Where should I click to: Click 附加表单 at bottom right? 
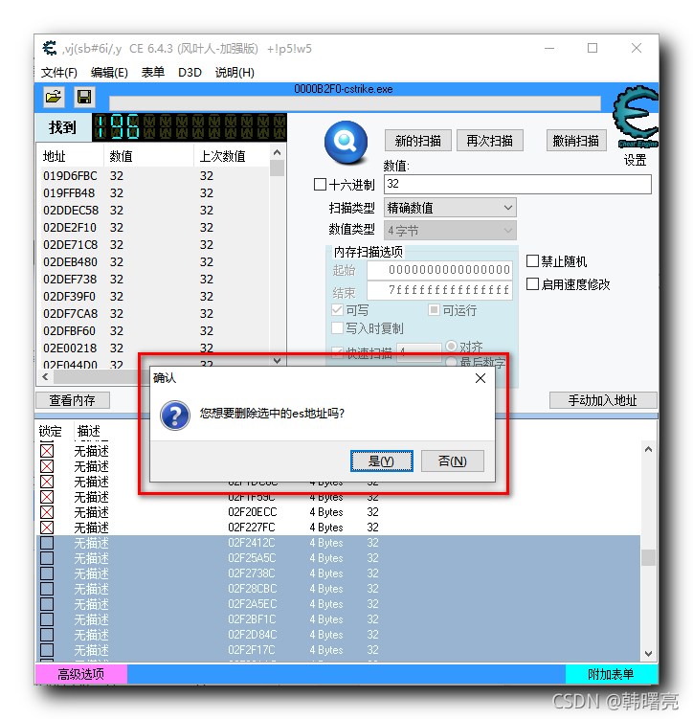(611, 674)
